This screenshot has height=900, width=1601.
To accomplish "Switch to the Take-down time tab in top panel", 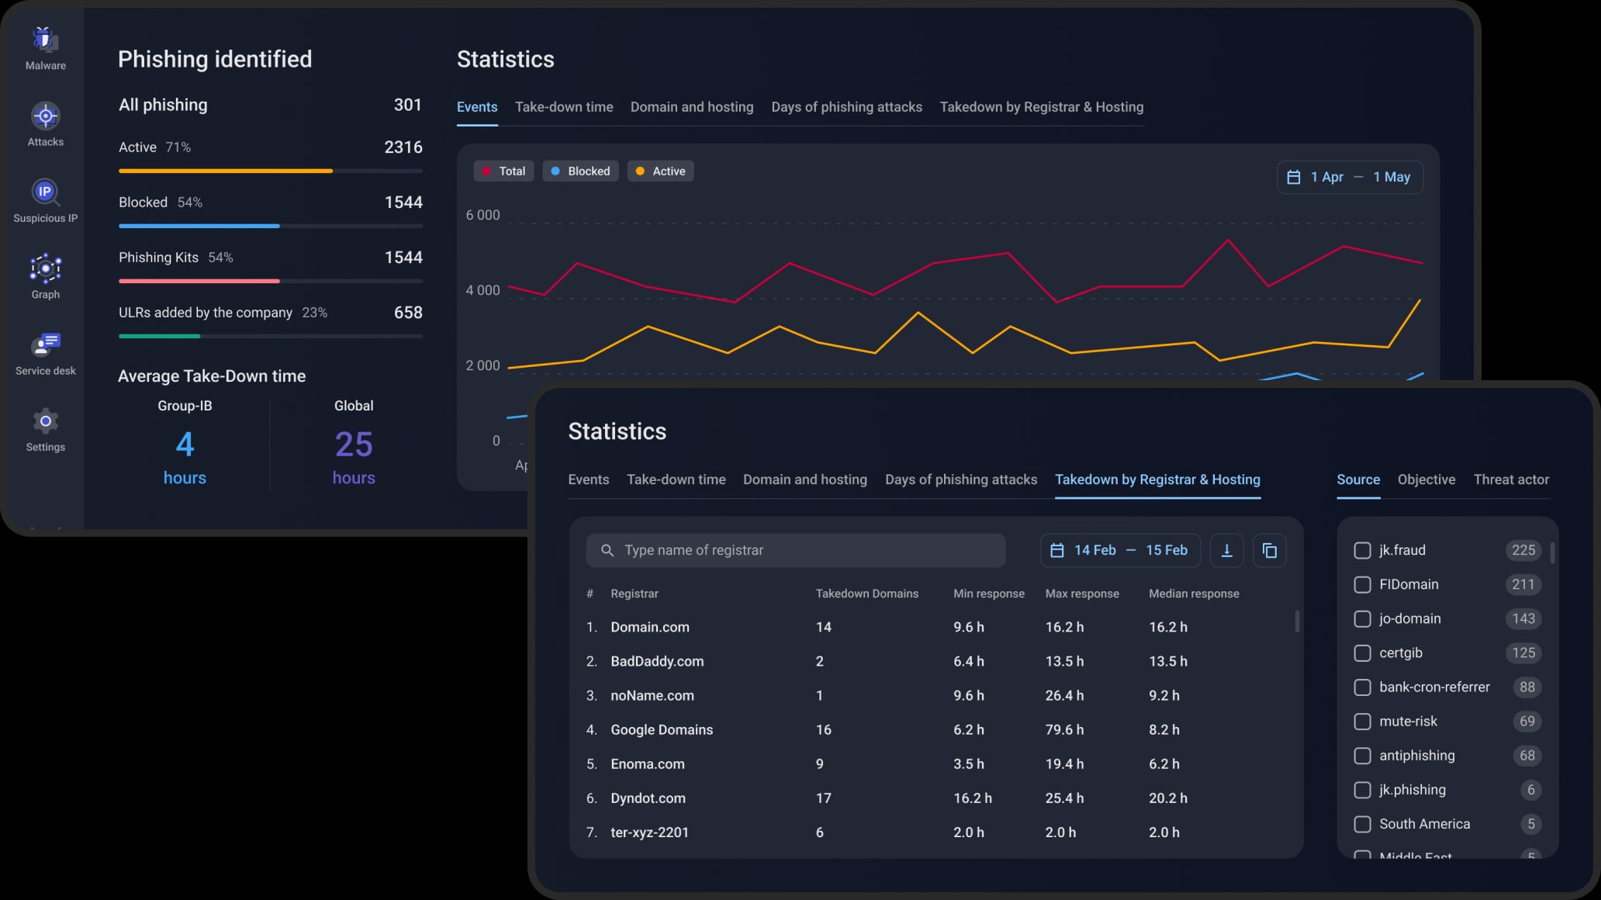I will (564, 107).
